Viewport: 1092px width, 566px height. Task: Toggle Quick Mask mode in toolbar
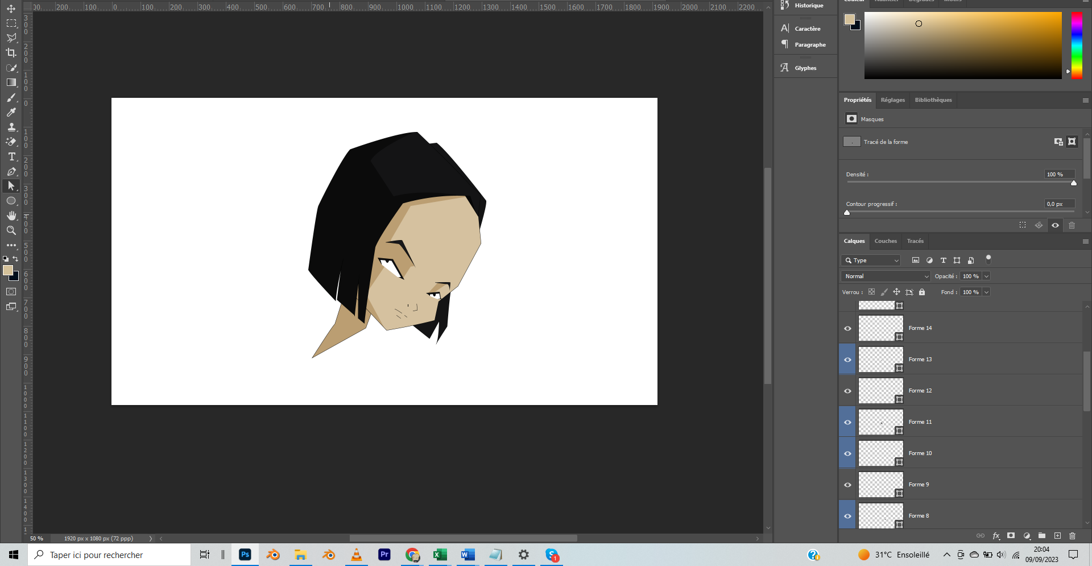click(11, 292)
